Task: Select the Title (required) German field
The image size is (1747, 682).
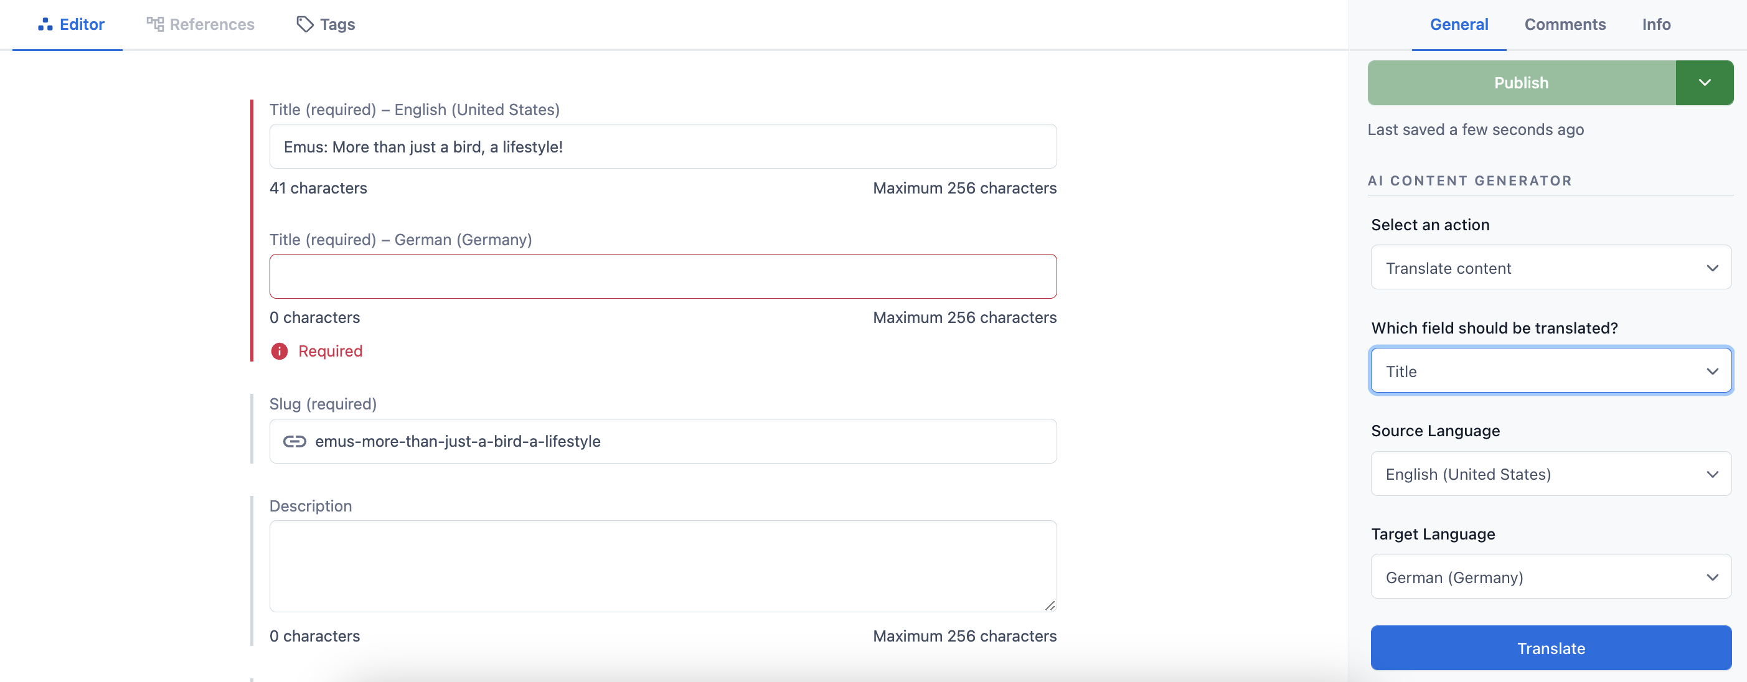Action: pyautogui.click(x=663, y=275)
